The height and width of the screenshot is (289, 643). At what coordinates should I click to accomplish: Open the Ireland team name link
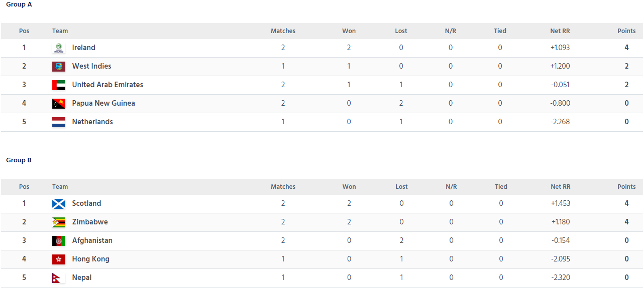pyautogui.click(x=83, y=48)
